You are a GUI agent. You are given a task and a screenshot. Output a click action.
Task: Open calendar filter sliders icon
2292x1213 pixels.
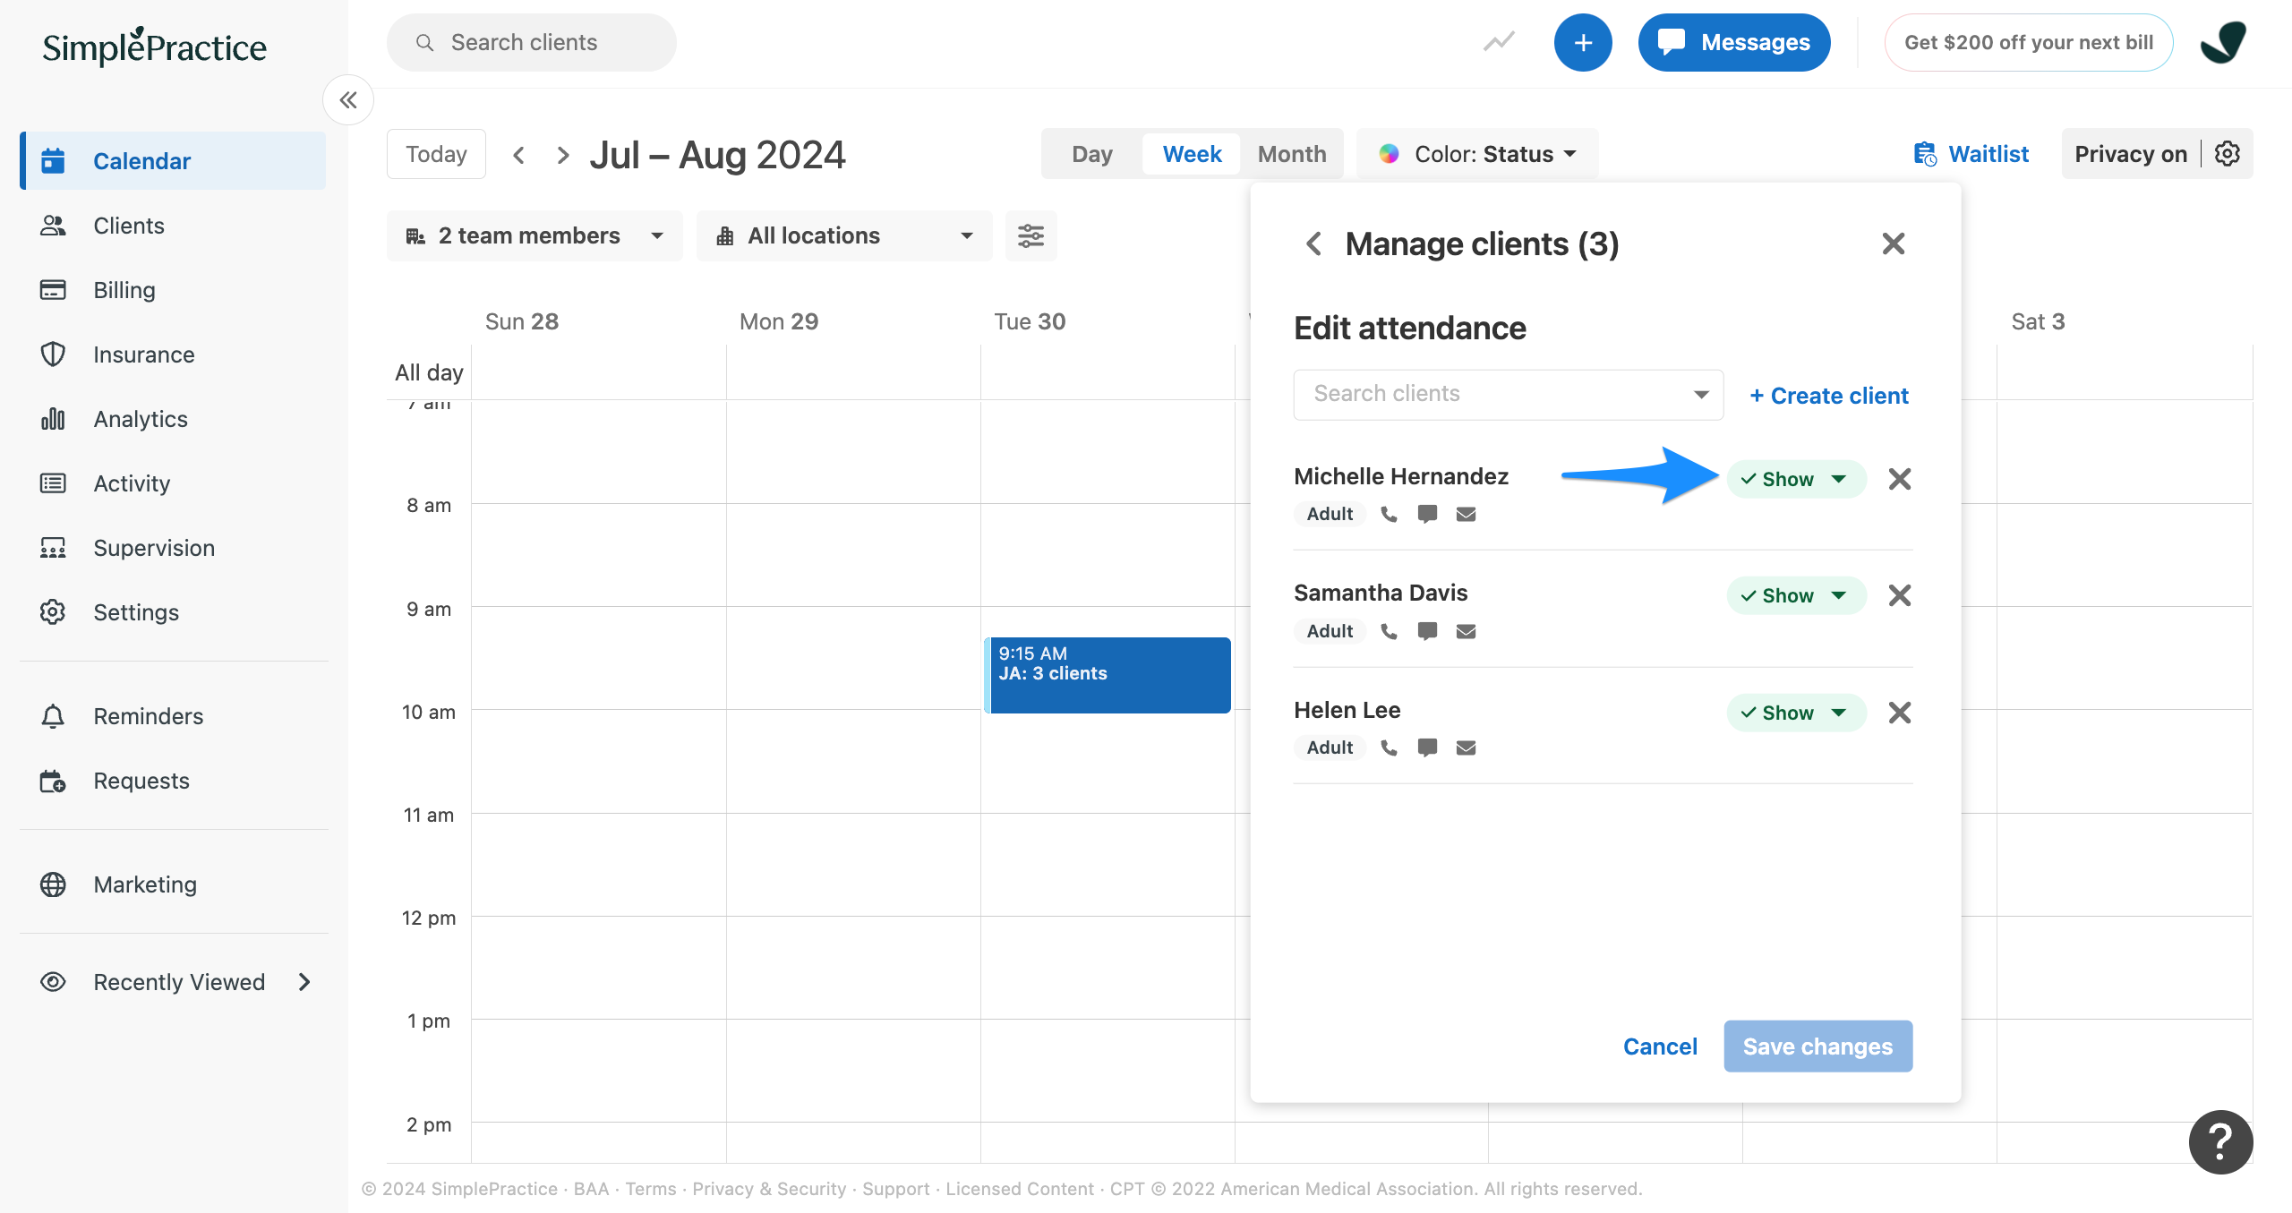tap(1031, 235)
